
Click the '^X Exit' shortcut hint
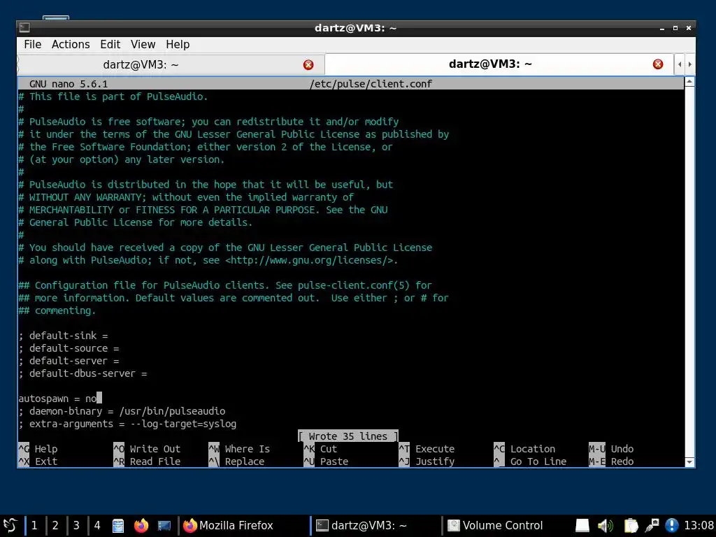tap(38, 461)
